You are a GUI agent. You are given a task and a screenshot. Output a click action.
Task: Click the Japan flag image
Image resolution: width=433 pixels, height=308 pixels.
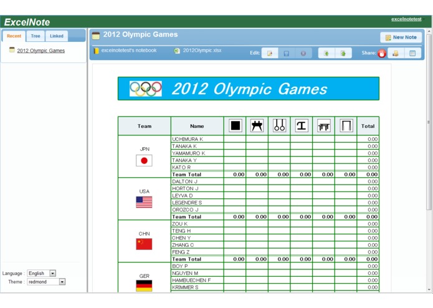(144, 160)
